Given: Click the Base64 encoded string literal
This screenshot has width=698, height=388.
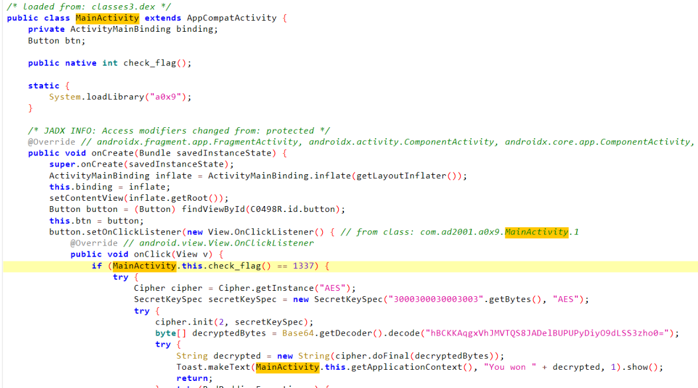Looking at the screenshot, I should (548, 333).
